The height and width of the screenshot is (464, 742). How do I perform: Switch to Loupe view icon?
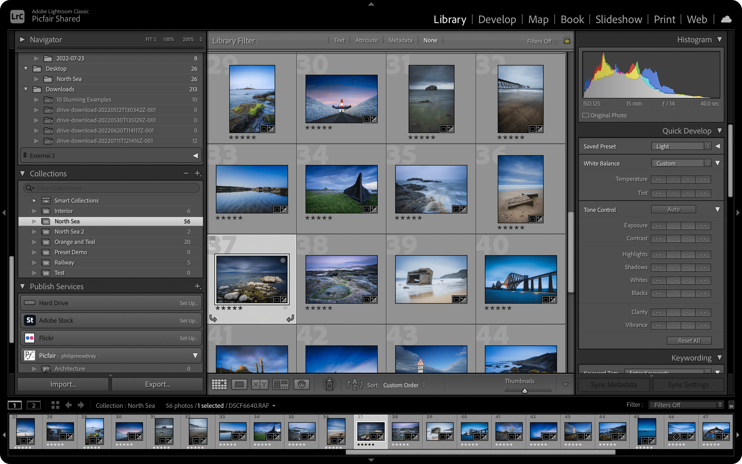(239, 384)
